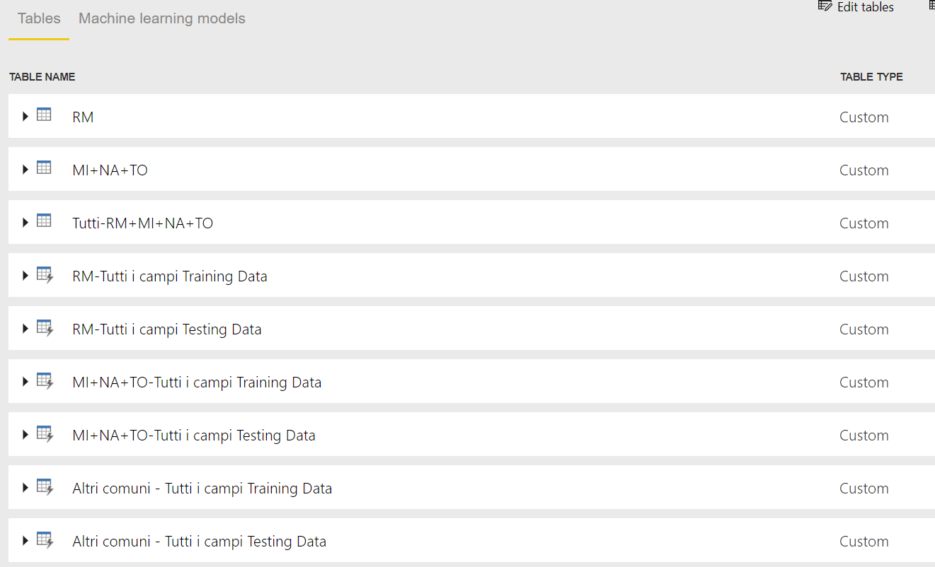
Task: Expand the RM table row
Action: tap(25, 116)
